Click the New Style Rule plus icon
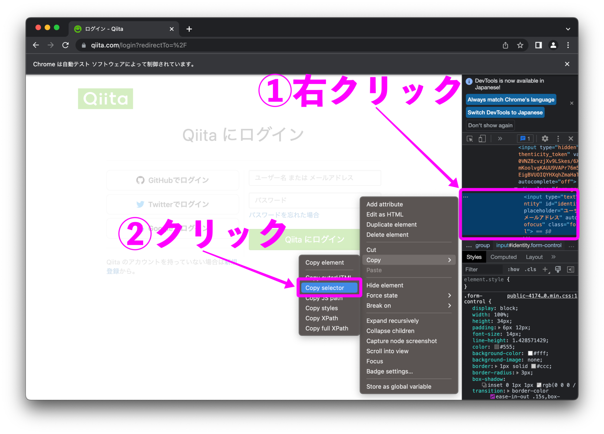This screenshot has height=434, width=604. coord(545,270)
